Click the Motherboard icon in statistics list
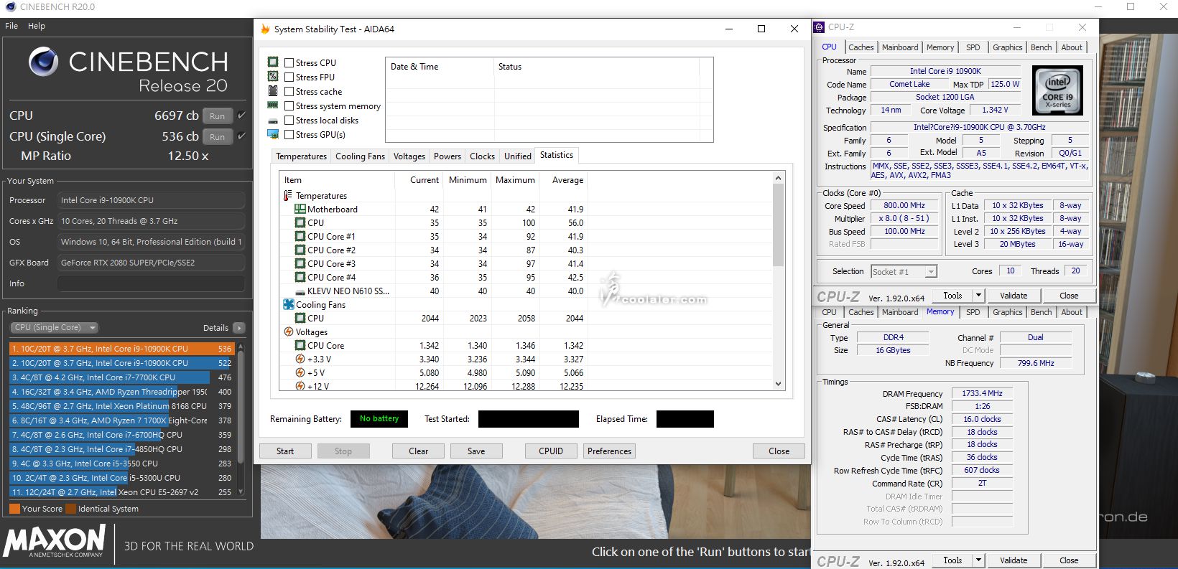 pyautogui.click(x=300, y=210)
